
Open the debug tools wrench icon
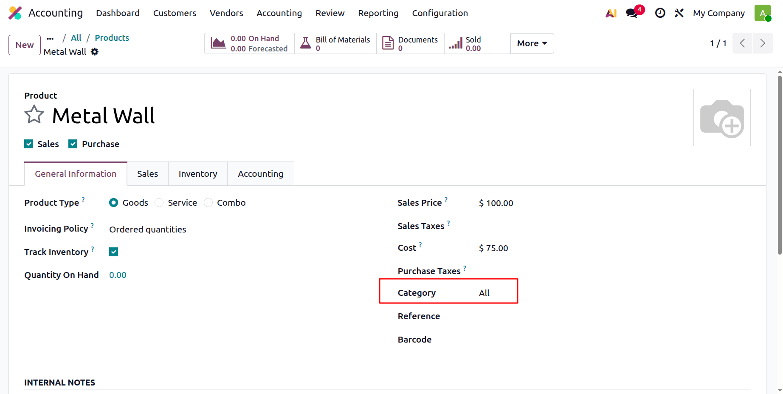click(679, 13)
